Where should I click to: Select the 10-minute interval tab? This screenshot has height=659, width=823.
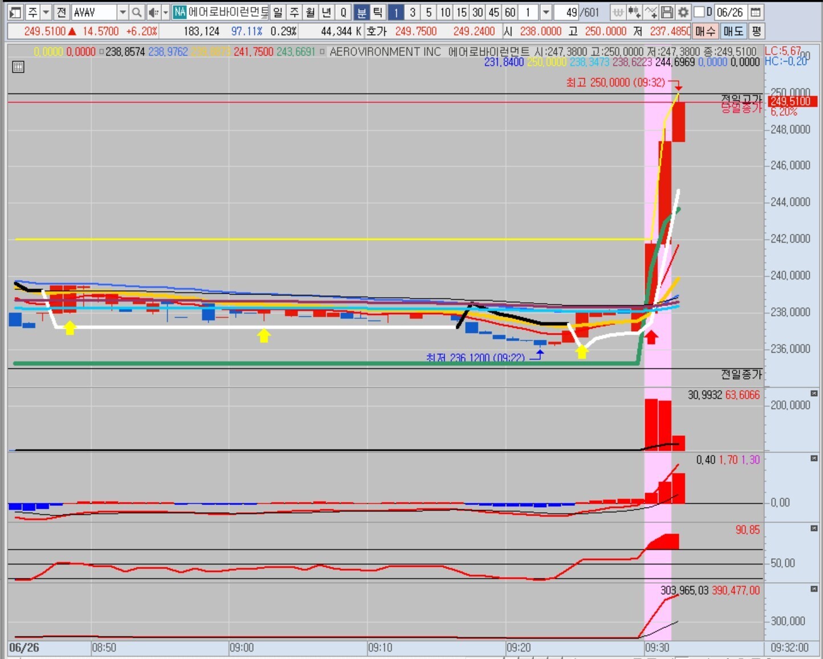(x=445, y=12)
